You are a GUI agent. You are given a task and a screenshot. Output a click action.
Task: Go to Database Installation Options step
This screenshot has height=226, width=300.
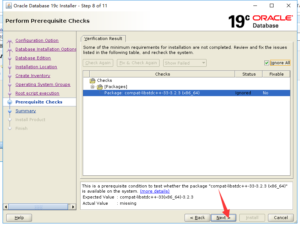pyautogui.click(x=46, y=49)
